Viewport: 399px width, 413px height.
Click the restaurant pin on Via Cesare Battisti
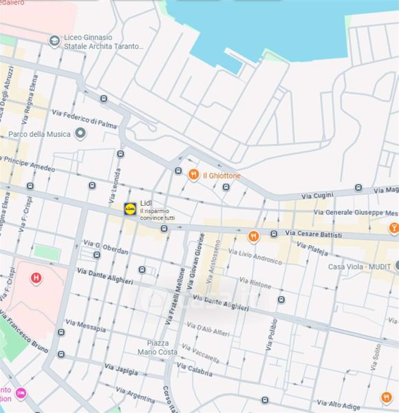(253, 237)
